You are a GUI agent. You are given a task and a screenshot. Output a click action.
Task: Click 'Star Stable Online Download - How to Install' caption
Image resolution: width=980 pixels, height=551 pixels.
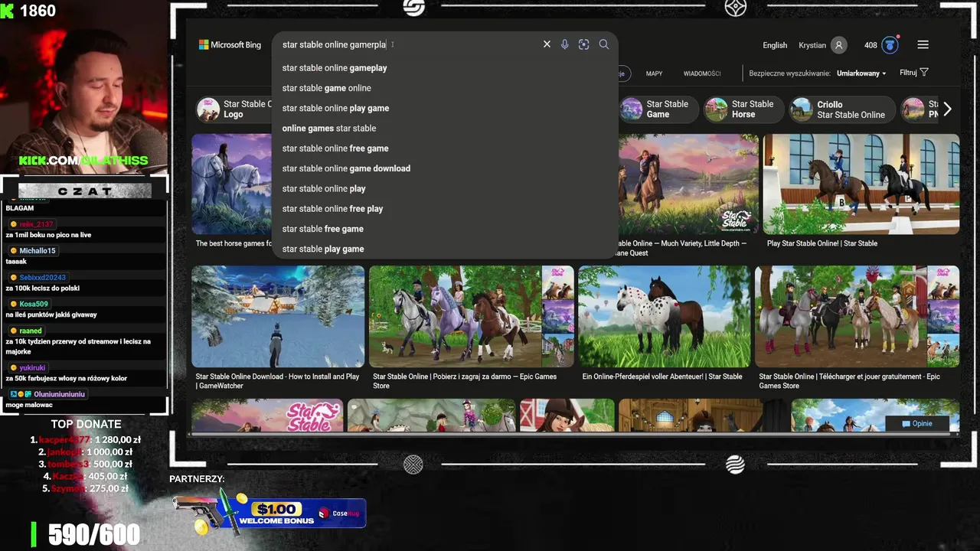click(x=277, y=381)
